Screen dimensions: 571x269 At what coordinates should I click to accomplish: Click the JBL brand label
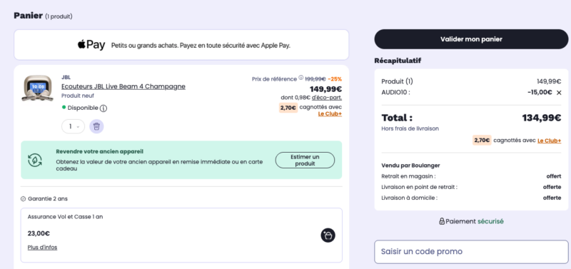tap(66, 77)
